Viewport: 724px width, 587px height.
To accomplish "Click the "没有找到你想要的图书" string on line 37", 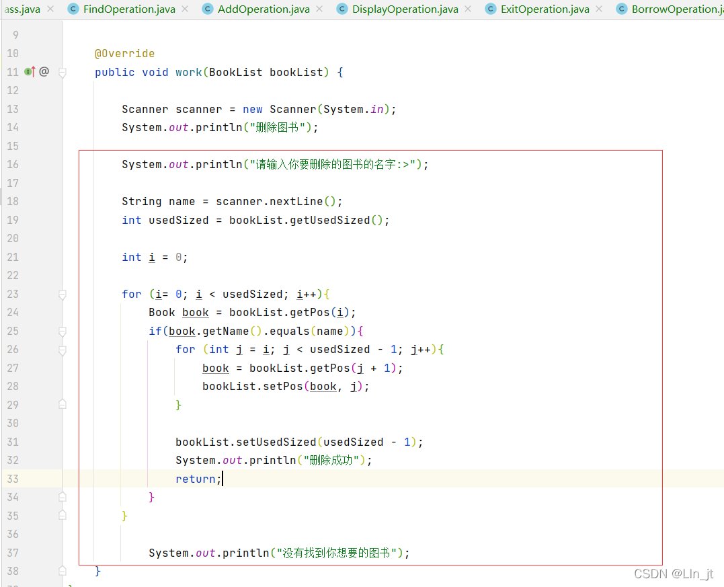I will click(337, 553).
